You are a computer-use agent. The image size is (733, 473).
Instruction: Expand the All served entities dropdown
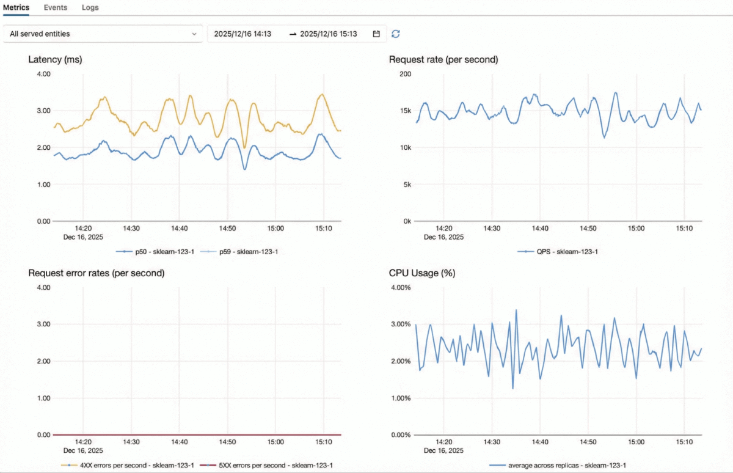click(103, 34)
